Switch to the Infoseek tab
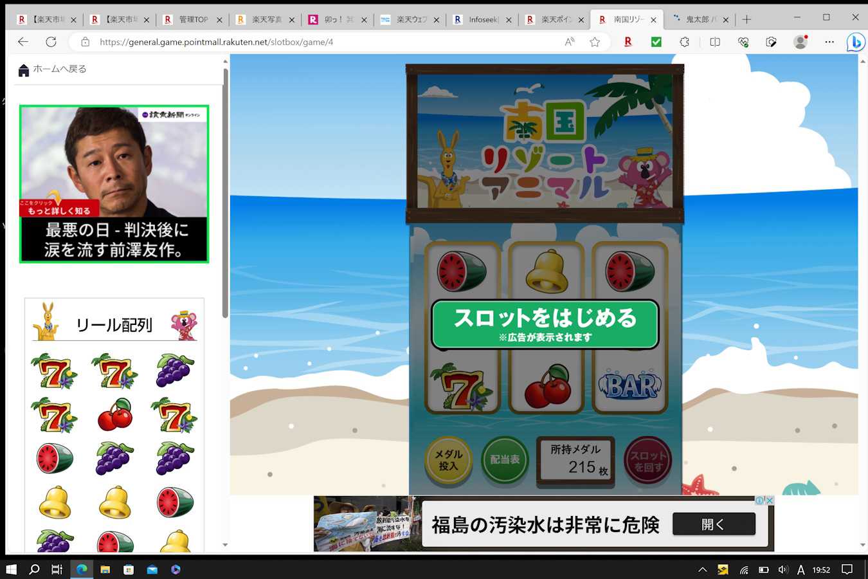The width and height of the screenshot is (868, 579). pyautogui.click(x=482, y=19)
